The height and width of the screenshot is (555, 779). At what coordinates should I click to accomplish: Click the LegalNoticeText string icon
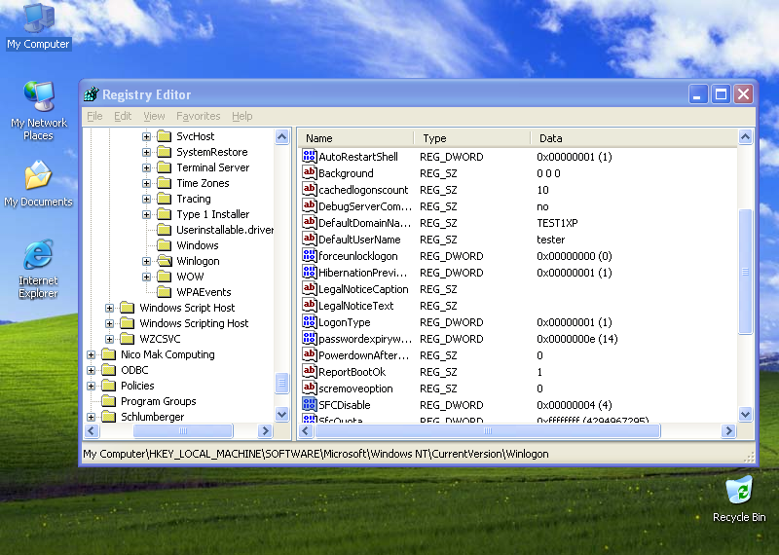[309, 306]
